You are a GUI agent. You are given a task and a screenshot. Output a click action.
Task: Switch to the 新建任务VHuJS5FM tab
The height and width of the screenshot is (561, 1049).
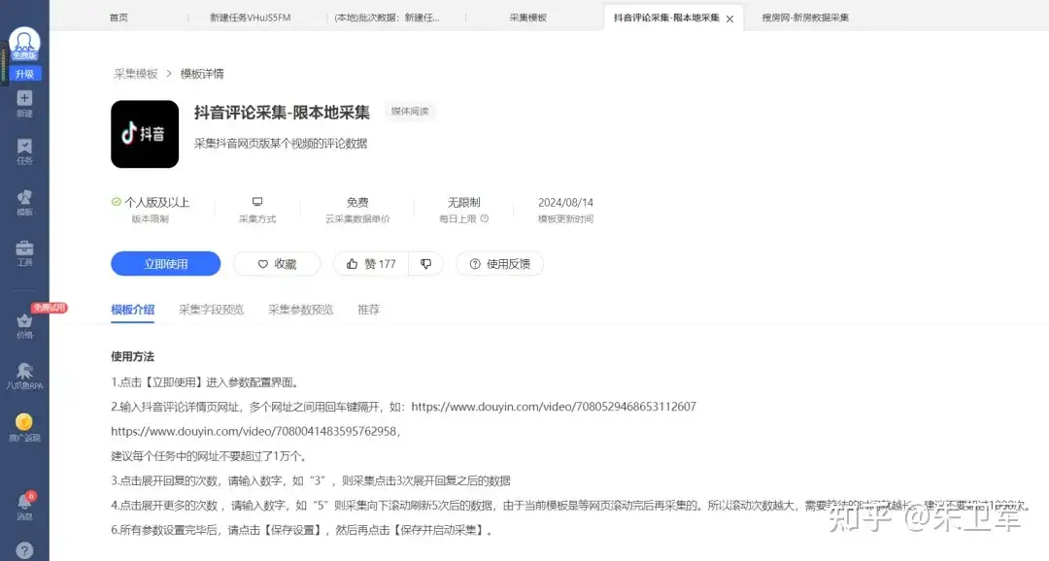[x=251, y=17]
